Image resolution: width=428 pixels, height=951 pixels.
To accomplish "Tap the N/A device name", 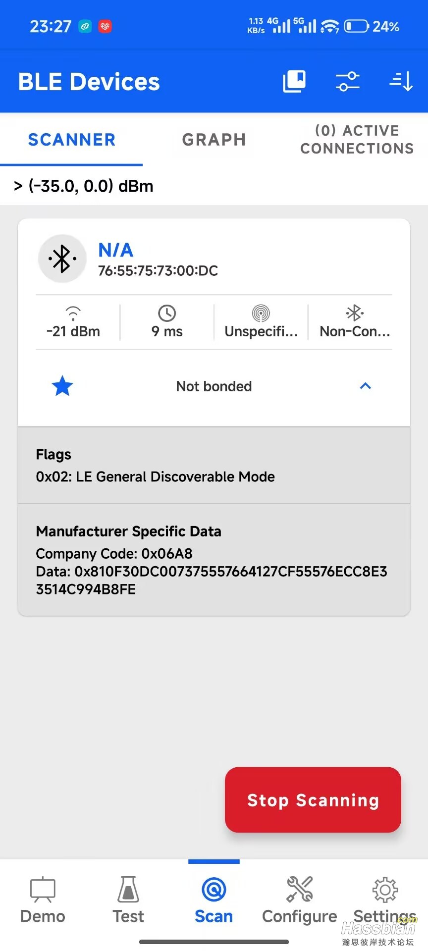I will (x=116, y=250).
